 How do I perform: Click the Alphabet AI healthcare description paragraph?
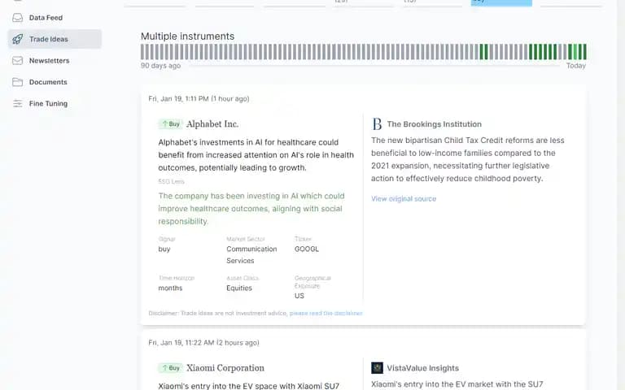coord(256,155)
